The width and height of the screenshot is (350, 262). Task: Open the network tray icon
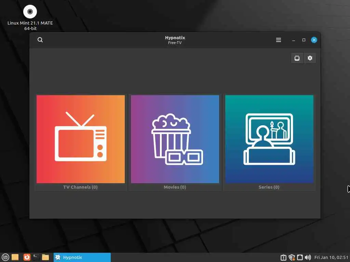pos(300,258)
